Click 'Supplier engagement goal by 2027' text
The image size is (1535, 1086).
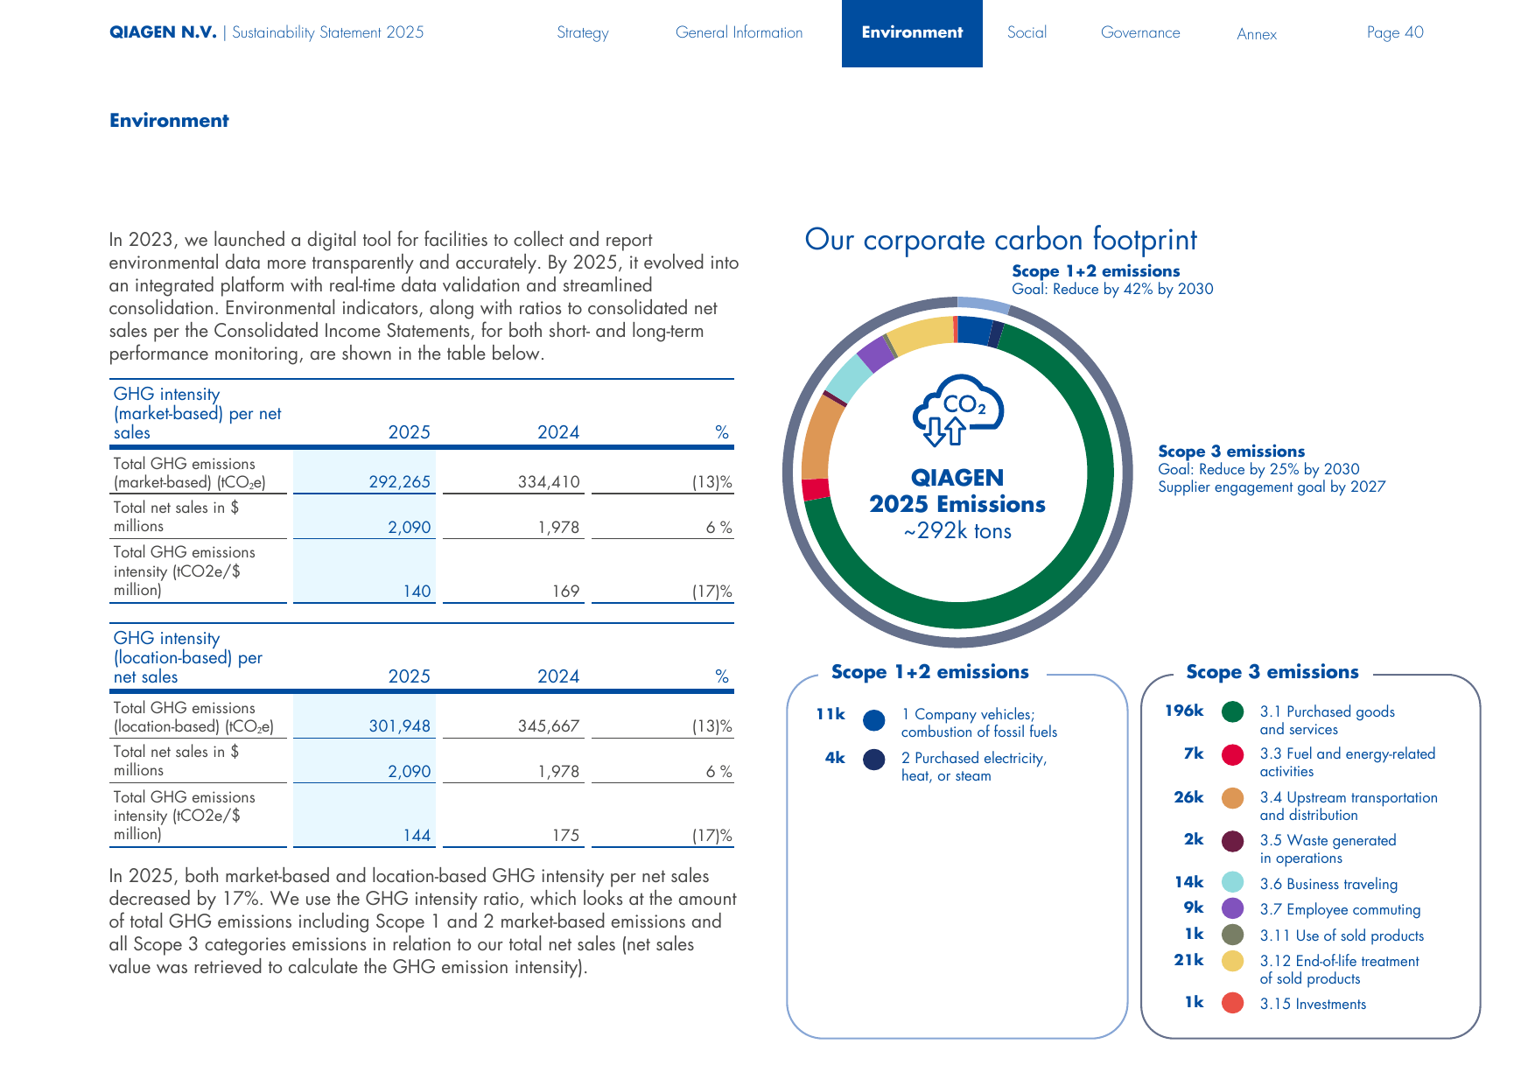pos(1272,487)
